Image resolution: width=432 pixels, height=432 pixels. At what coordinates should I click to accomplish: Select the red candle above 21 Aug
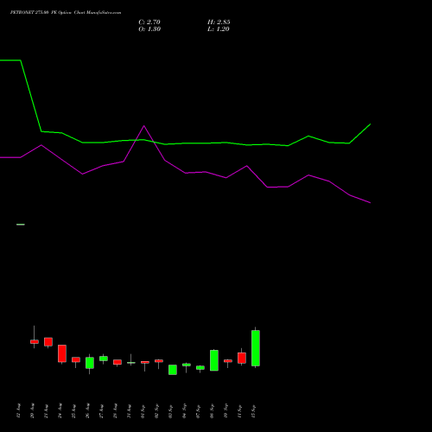(x=48, y=342)
